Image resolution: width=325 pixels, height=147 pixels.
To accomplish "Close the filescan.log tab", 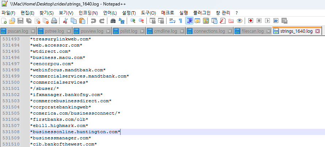I will pyautogui.click(x=268, y=31).
